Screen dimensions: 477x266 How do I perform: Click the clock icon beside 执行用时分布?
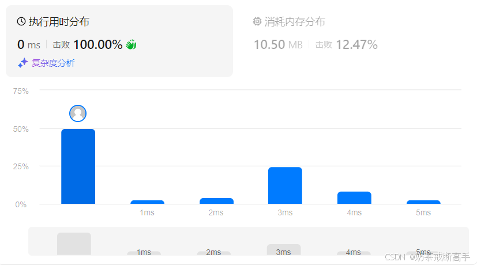(21, 21)
